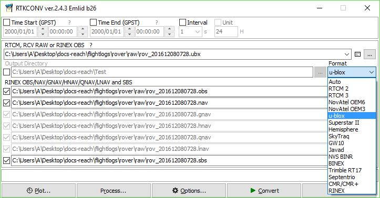Viewport: 380px width, 198px height.
Task: Click the .sbs output path field
Action: click(169, 160)
